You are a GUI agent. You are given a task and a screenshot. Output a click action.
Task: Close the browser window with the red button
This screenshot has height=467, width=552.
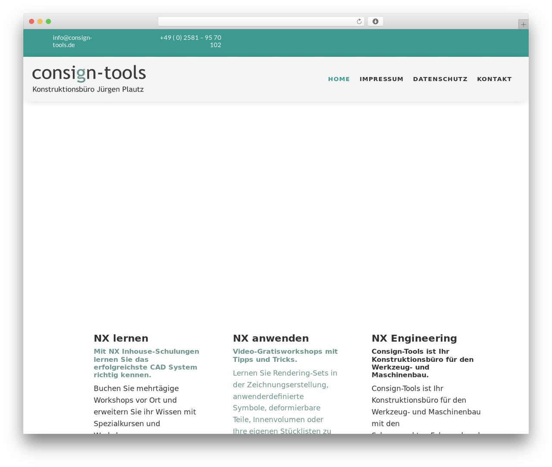(x=31, y=22)
